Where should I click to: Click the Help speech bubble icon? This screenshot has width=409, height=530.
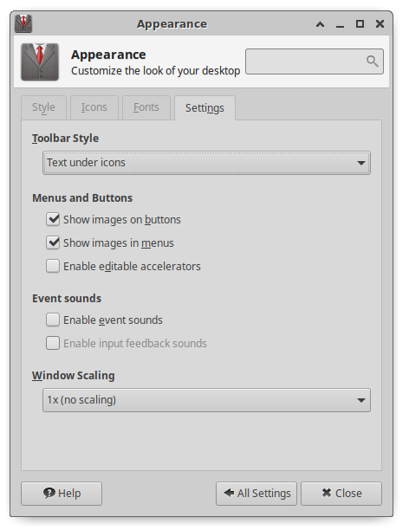tap(49, 493)
